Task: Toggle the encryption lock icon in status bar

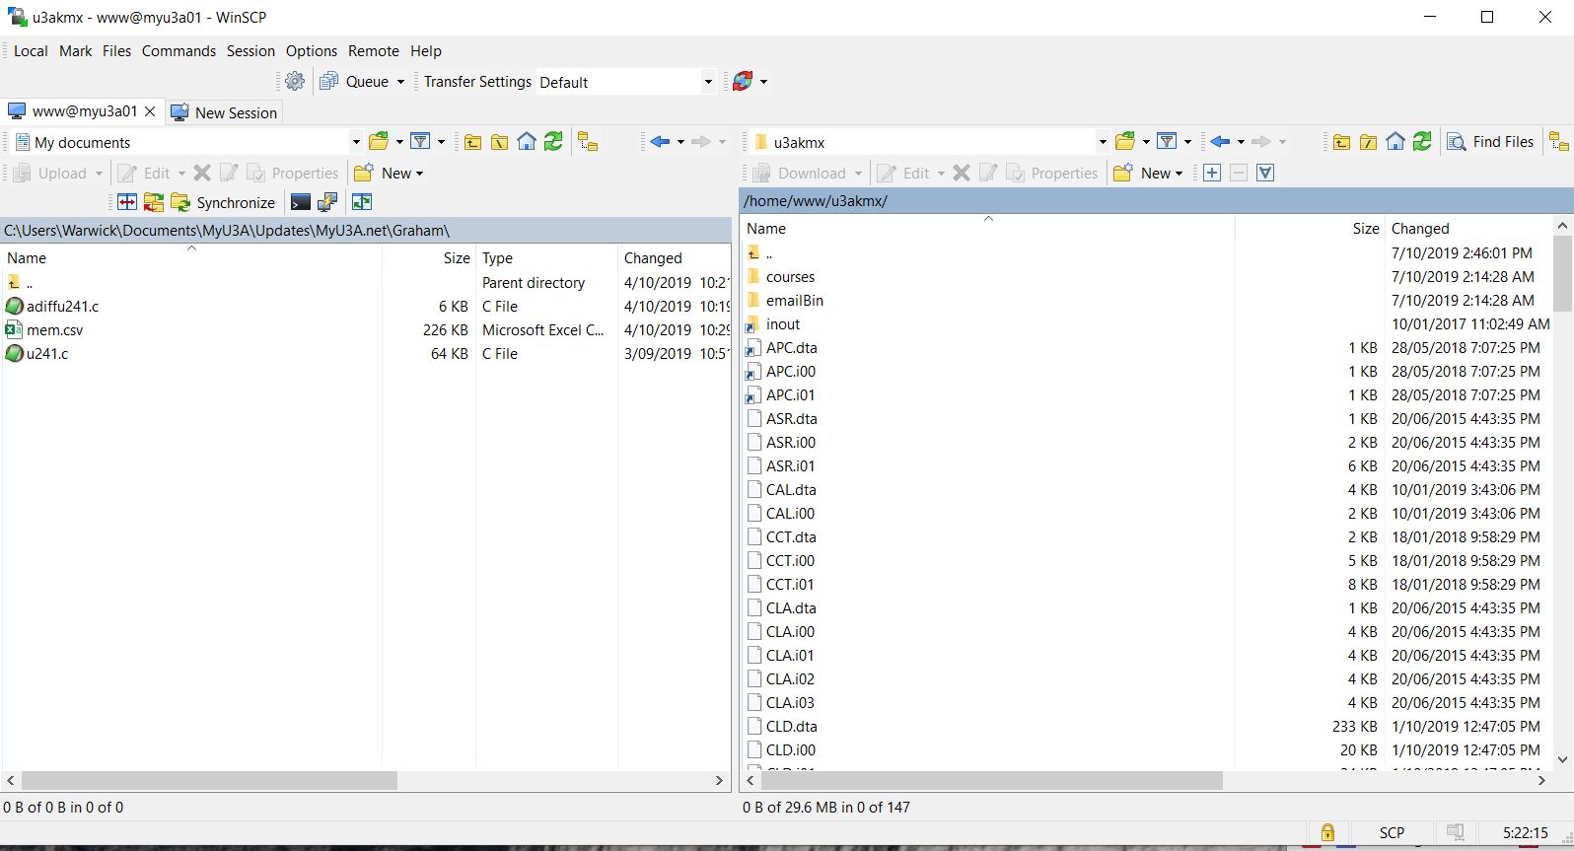Action: click(x=1327, y=832)
